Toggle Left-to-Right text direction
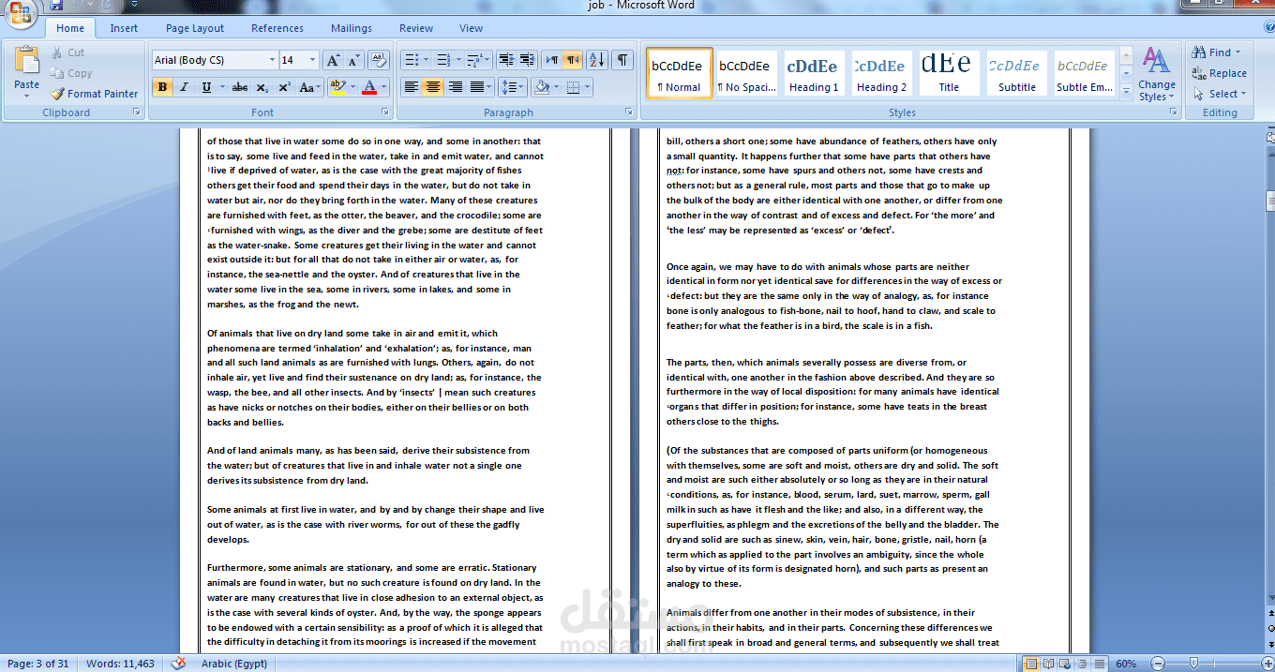 (552, 60)
